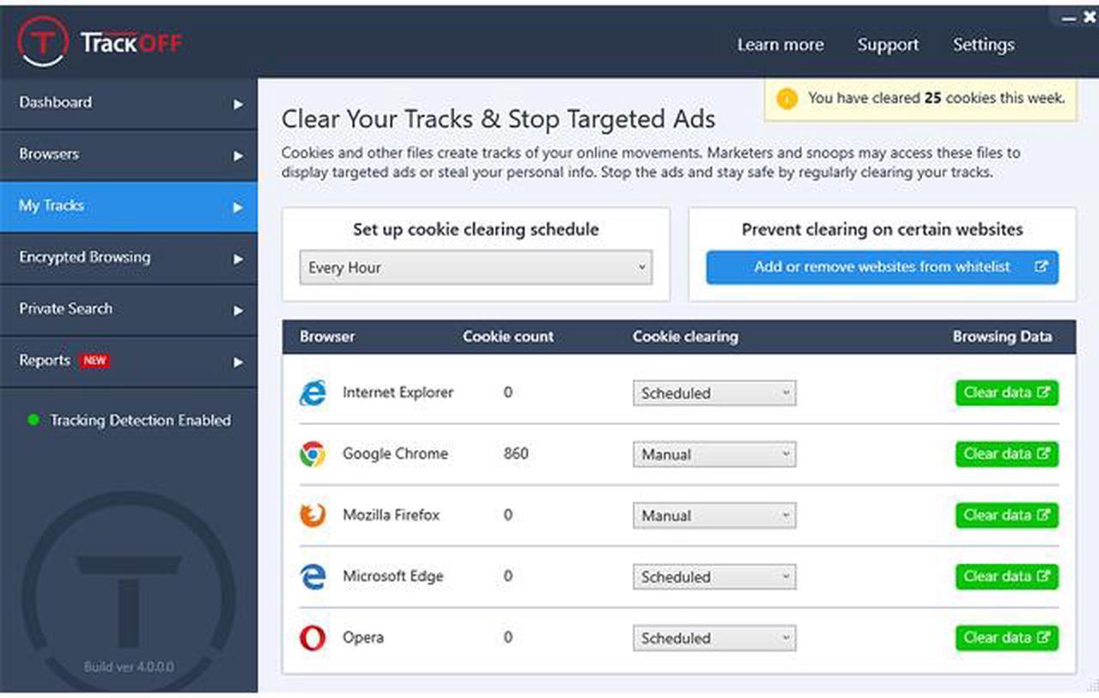The height and width of the screenshot is (698, 1099).
Task: Open the Private Search section
Action: click(129, 310)
